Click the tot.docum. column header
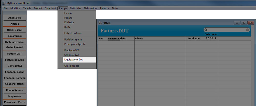 195,38
